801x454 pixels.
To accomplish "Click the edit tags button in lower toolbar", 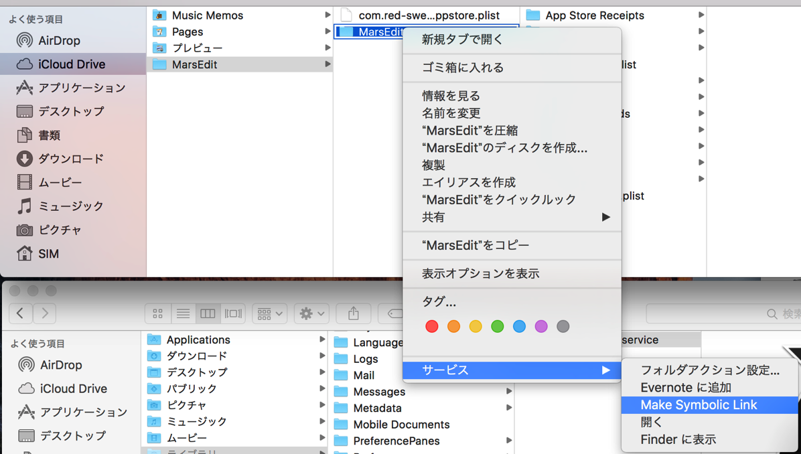I will tap(391, 313).
